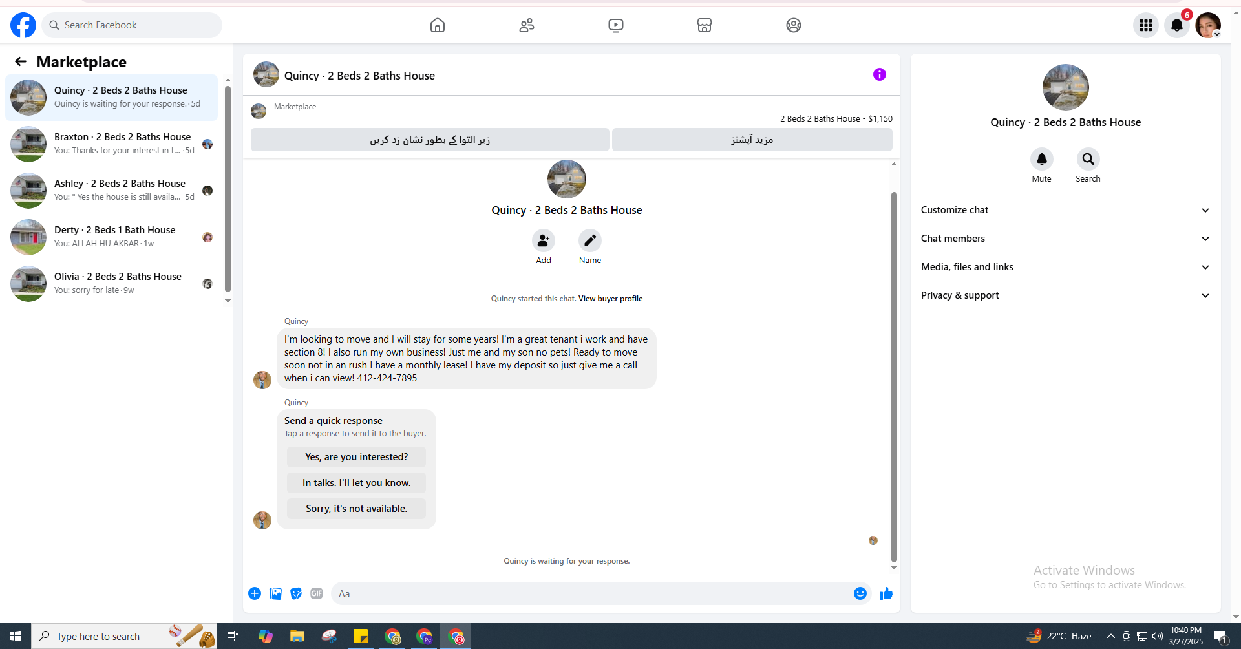This screenshot has height=649, width=1241.
Task: Attach a photo using the image icon
Action: (275, 593)
